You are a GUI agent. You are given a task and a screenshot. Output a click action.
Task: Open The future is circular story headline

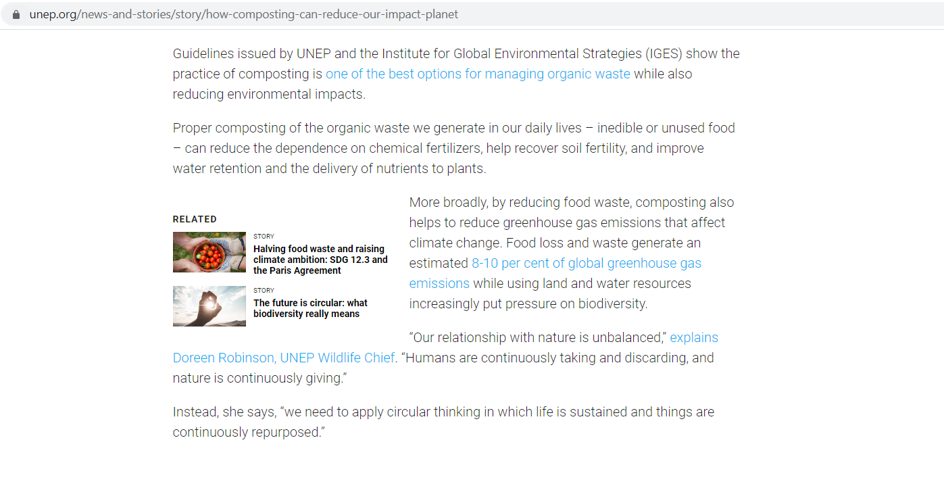pyautogui.click(x=311, y=308)
